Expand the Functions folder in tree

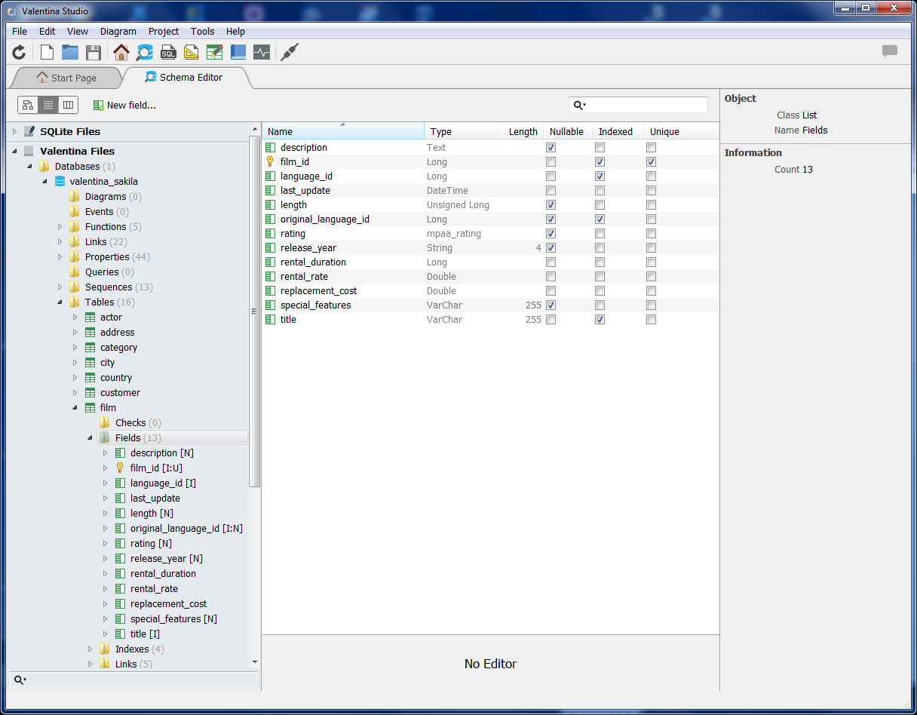pos(60,227)
